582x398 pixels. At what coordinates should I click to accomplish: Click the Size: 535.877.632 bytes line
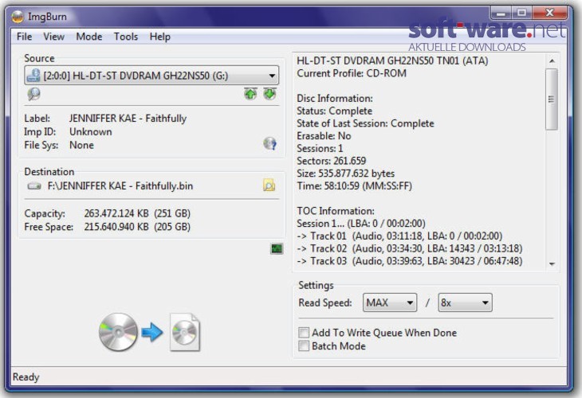pos(345,174)
